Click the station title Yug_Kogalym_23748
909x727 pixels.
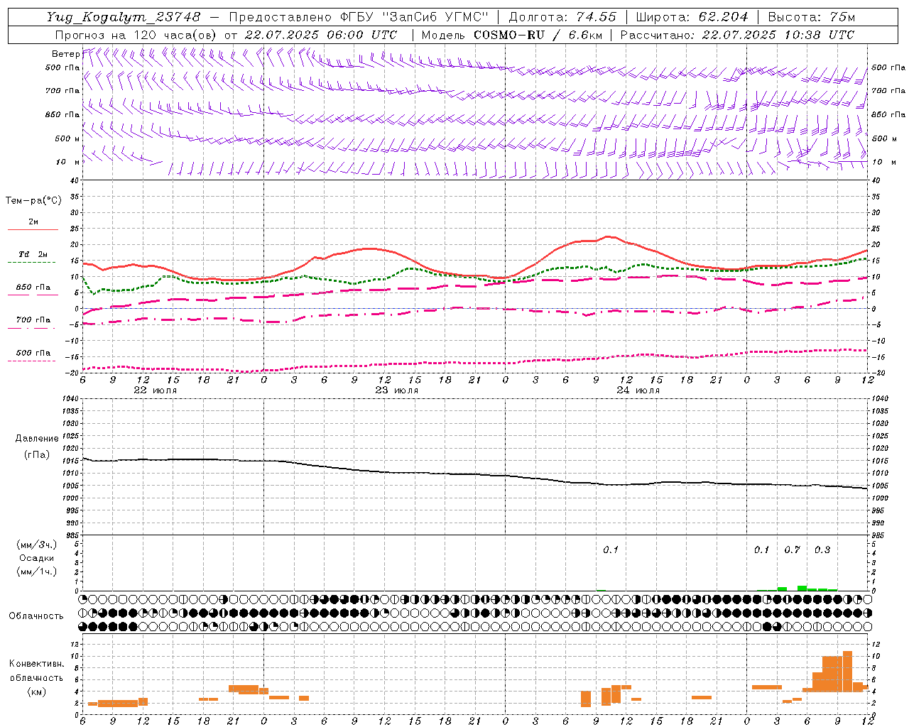click(x=124, y=17)
